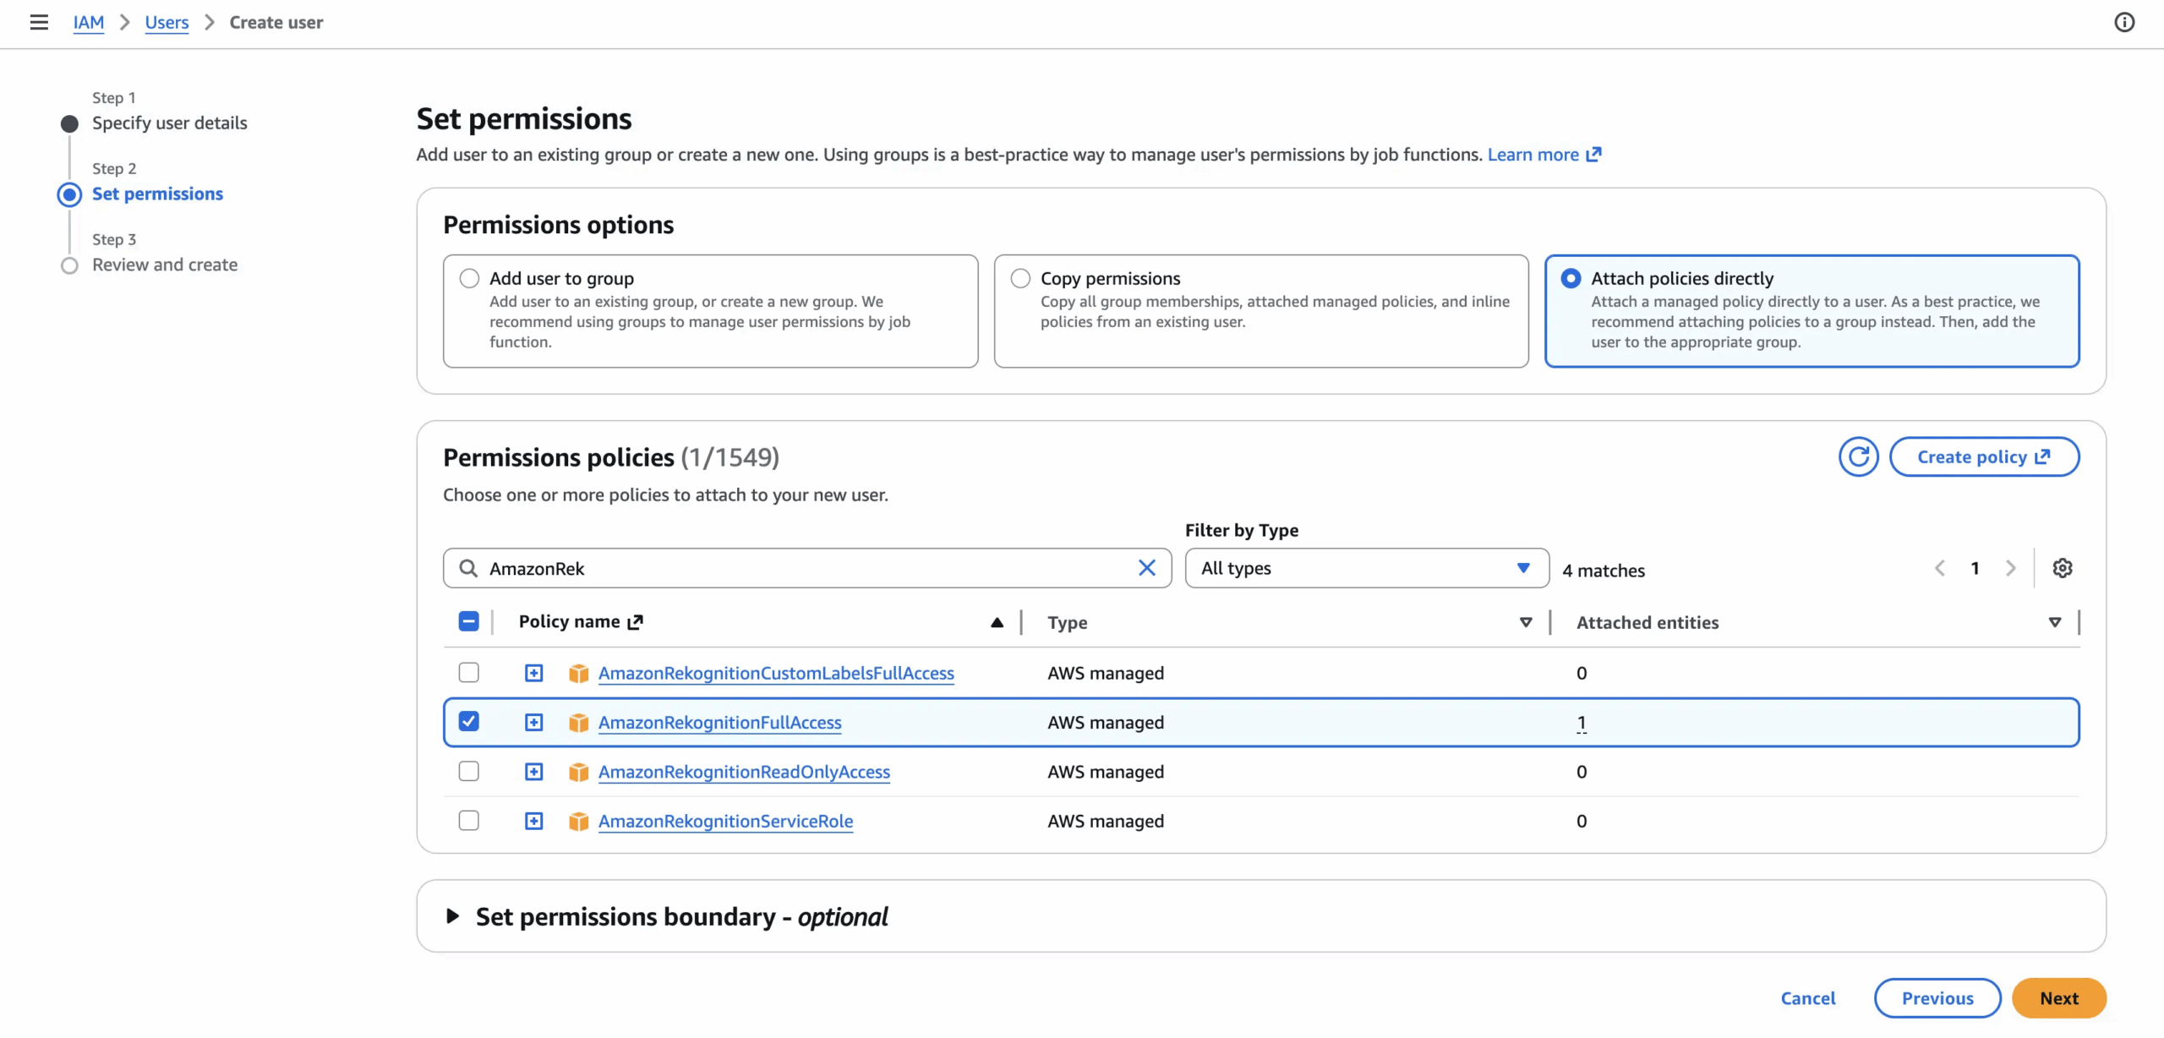Open AmazonRekognitionReadOnlyAccess policy link

(x=744, y=772)
